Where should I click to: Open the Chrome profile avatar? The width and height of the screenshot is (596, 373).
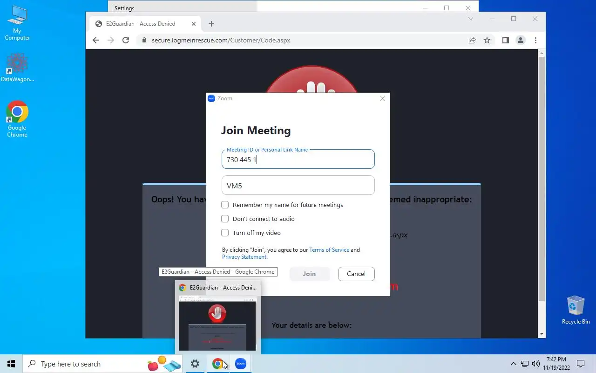coord(521,40)
